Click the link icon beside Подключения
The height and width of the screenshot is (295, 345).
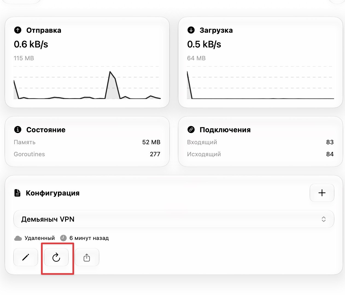[191, 130]
